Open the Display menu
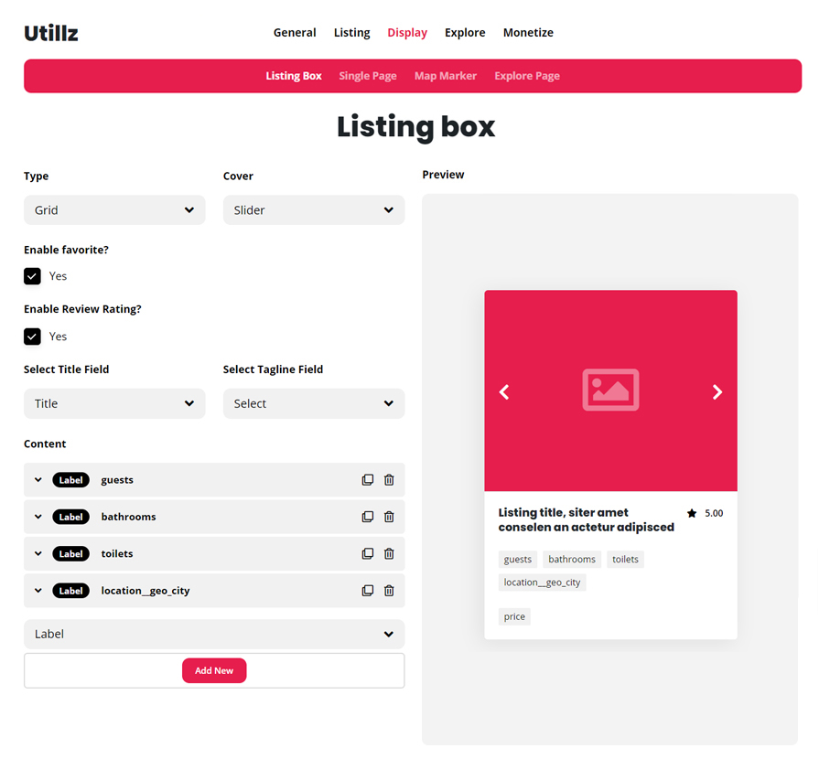Screen dimensions: 830x770 [x=407, y=33]
